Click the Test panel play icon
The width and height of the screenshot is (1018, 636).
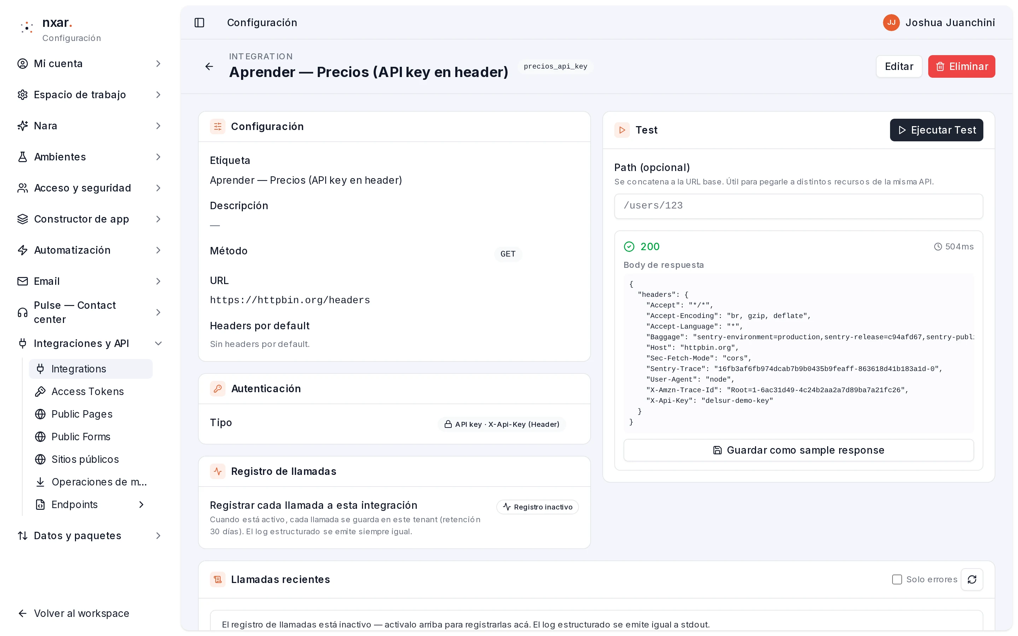pyautogui.click(x=622, y=130)
